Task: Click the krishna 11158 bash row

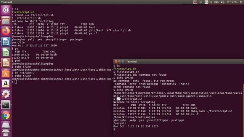Action: tap(155, 108)
